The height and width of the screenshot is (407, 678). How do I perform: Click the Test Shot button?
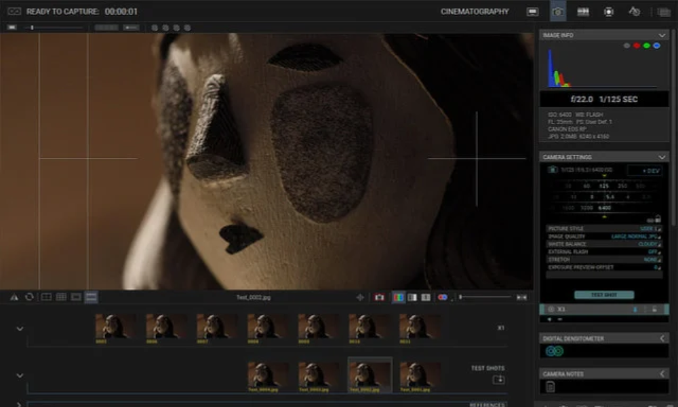[604, 294]
